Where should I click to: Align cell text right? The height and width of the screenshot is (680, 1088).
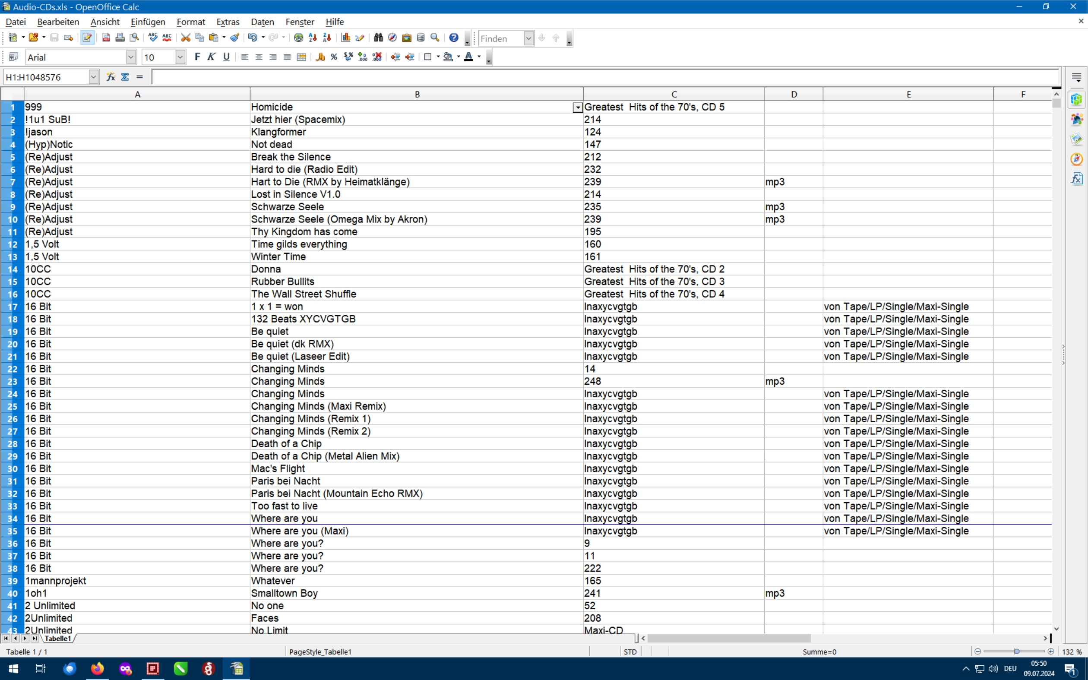273,57
